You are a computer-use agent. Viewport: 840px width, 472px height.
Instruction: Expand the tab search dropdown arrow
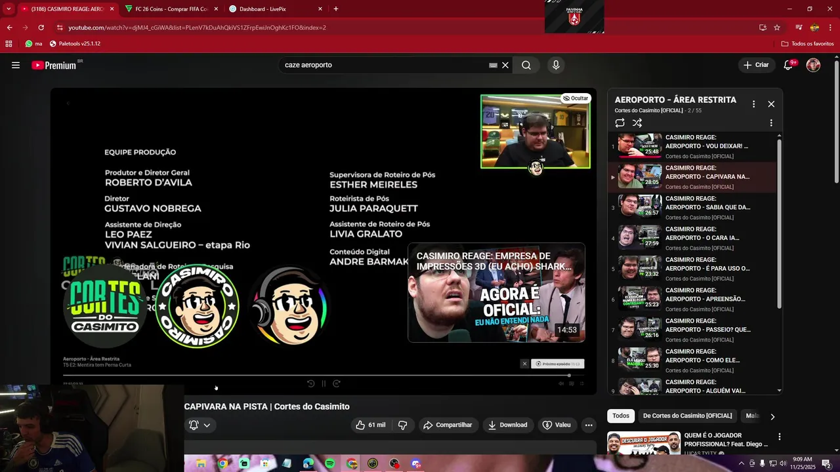(x=9, y=9)
